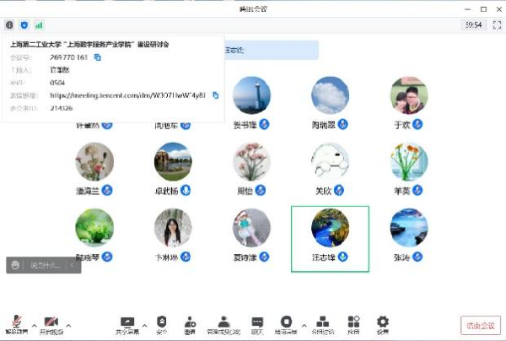Select the highlighted participant tile with green border
506x341 pixels.
click(330, 238)
